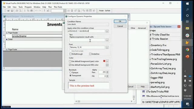Image resolution: width=194 pixels, height=109 pixels.
Task: Click the GoFish toolbar button
Action: (x=108, y=11)
